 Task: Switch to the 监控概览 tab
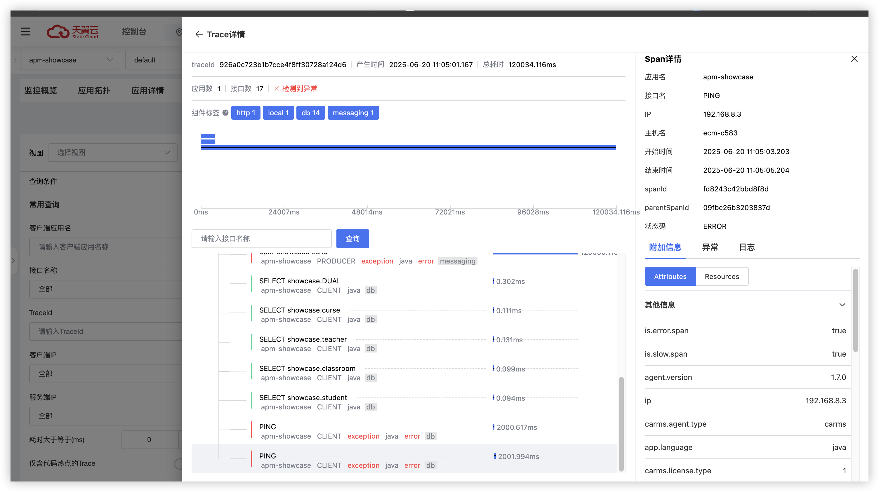tap(41, 90)
